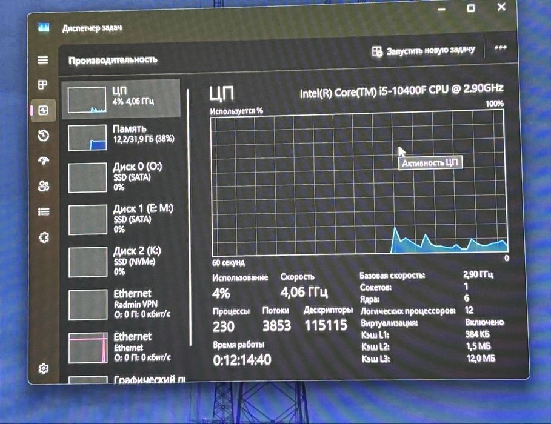551x424 pixels.
Task: Click the 'Базовая скорость' 2,90 ГГц value
Action: pos(478,274)
